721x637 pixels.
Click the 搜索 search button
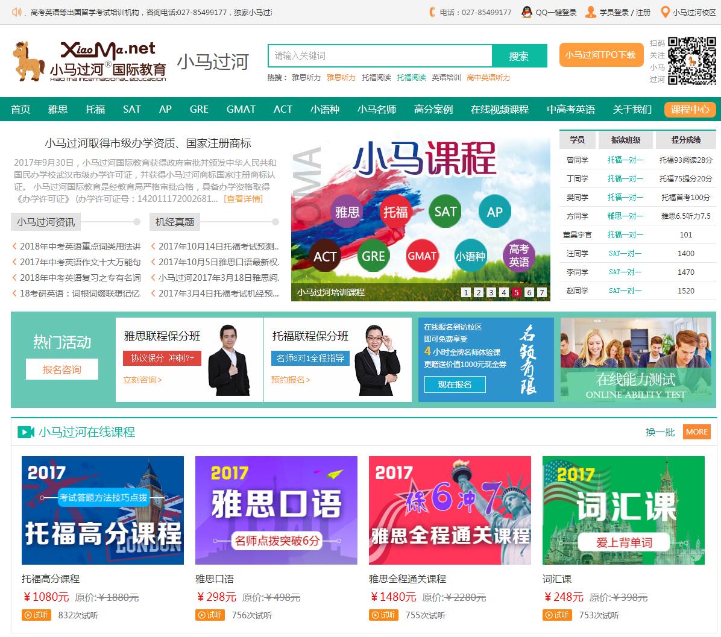tap(519, 56)
